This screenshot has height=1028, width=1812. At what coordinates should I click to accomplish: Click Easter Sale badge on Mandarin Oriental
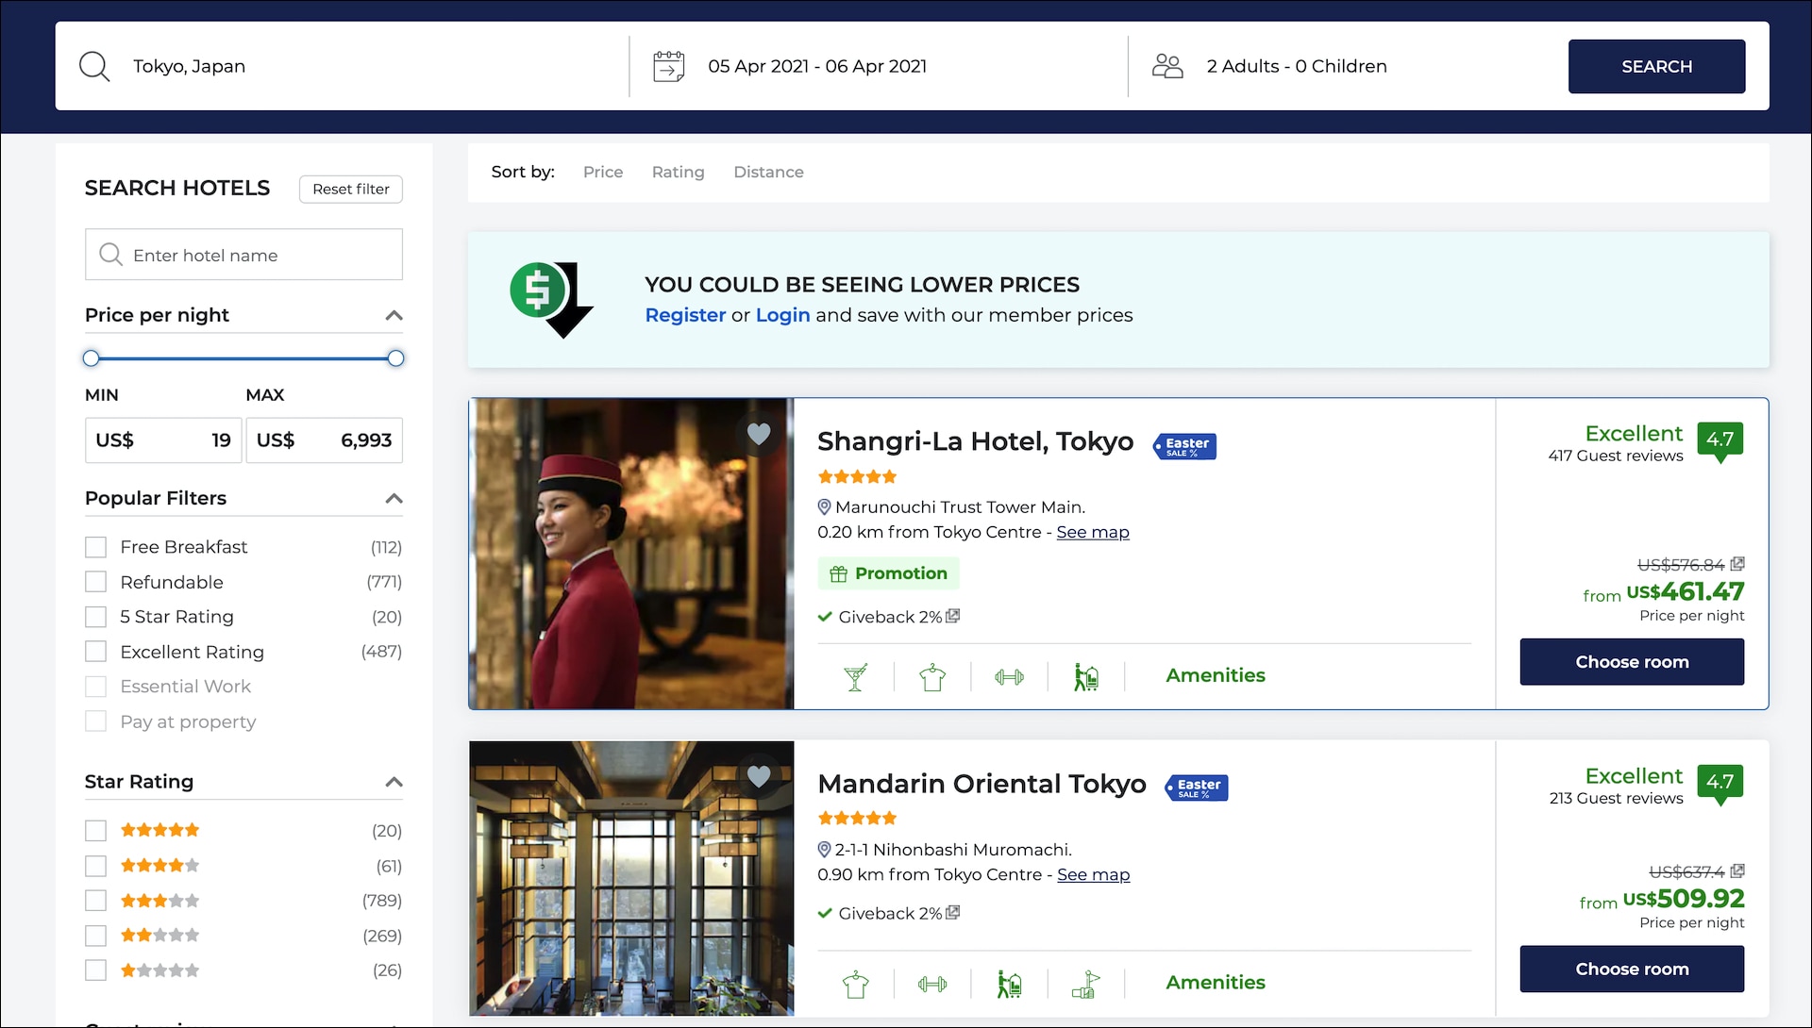pyautogui.click(x=1197, y=788)
